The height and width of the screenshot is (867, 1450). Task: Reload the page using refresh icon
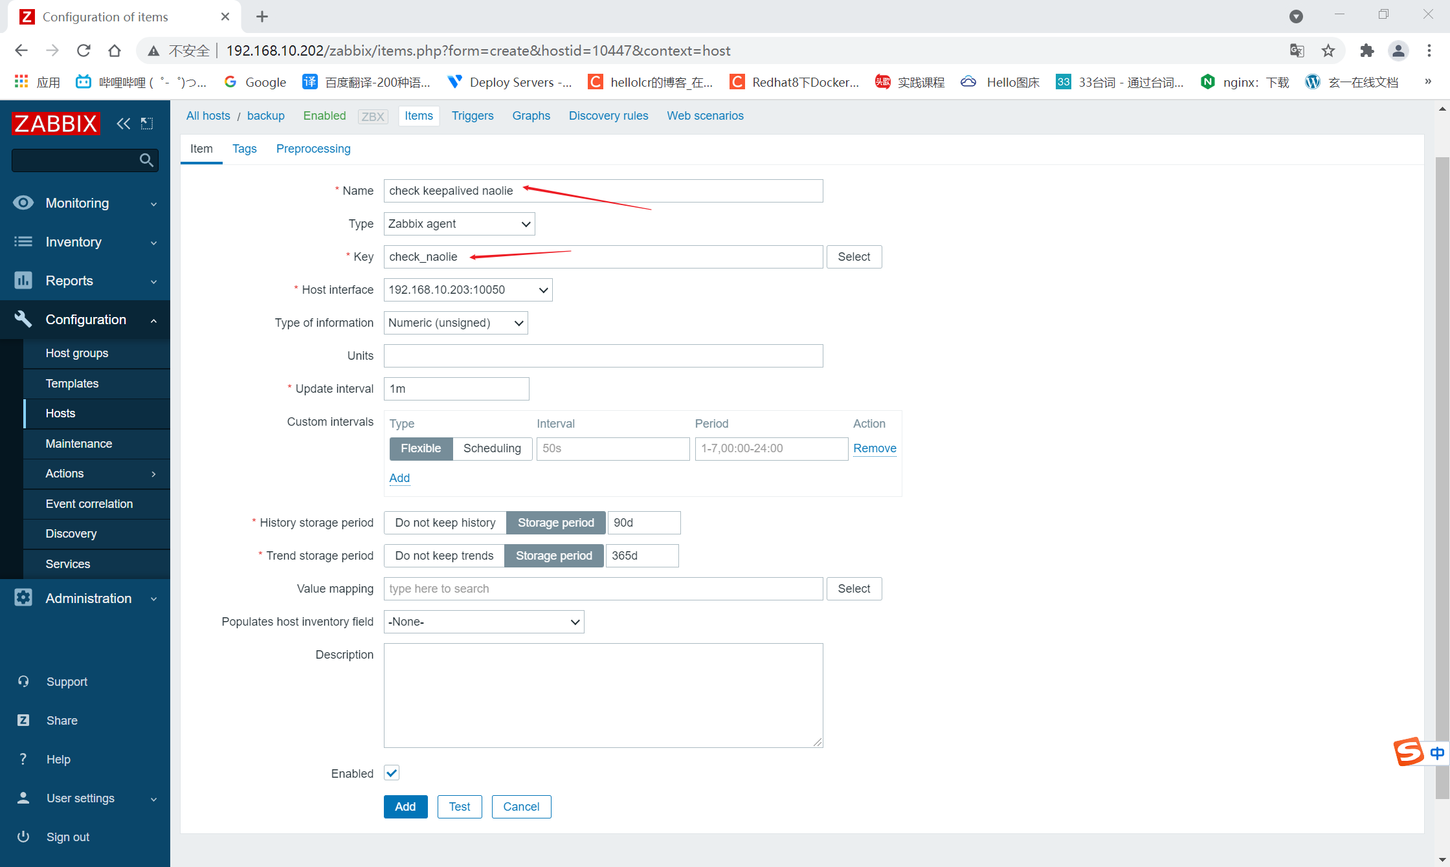point(84,50)
